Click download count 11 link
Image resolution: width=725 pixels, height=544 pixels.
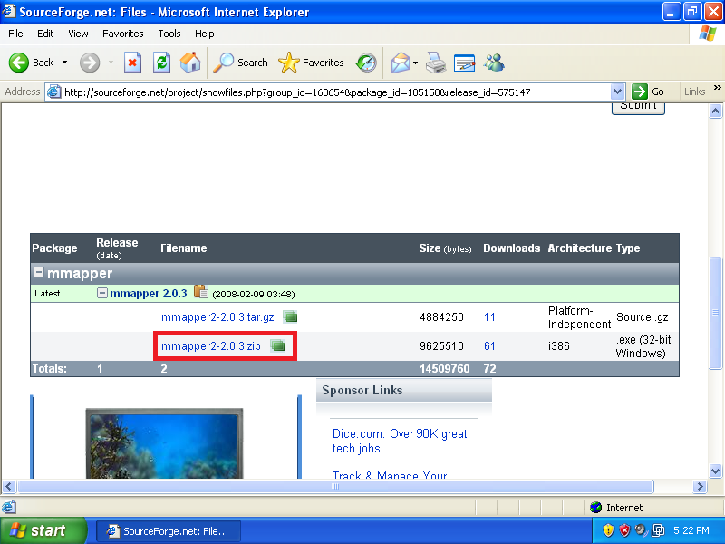click(489, 316)
